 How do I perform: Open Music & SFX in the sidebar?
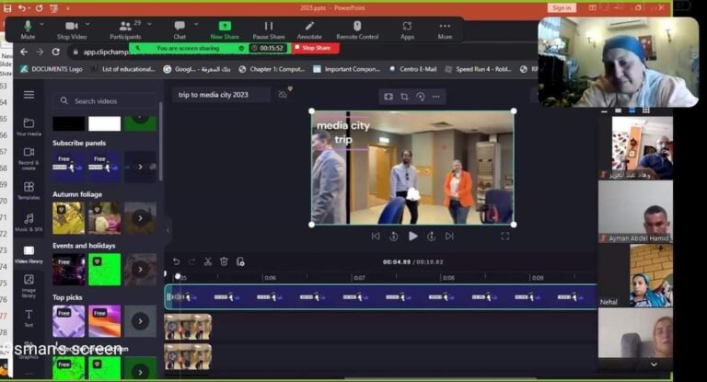tap(29, 222)
